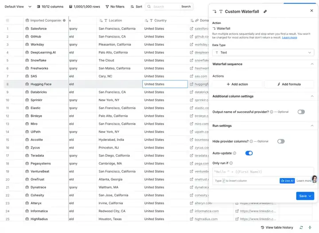The width and height of the screenshot is (319, 233).
Task: Click the Cohesity company icon
Action: [x=27, y=195]
